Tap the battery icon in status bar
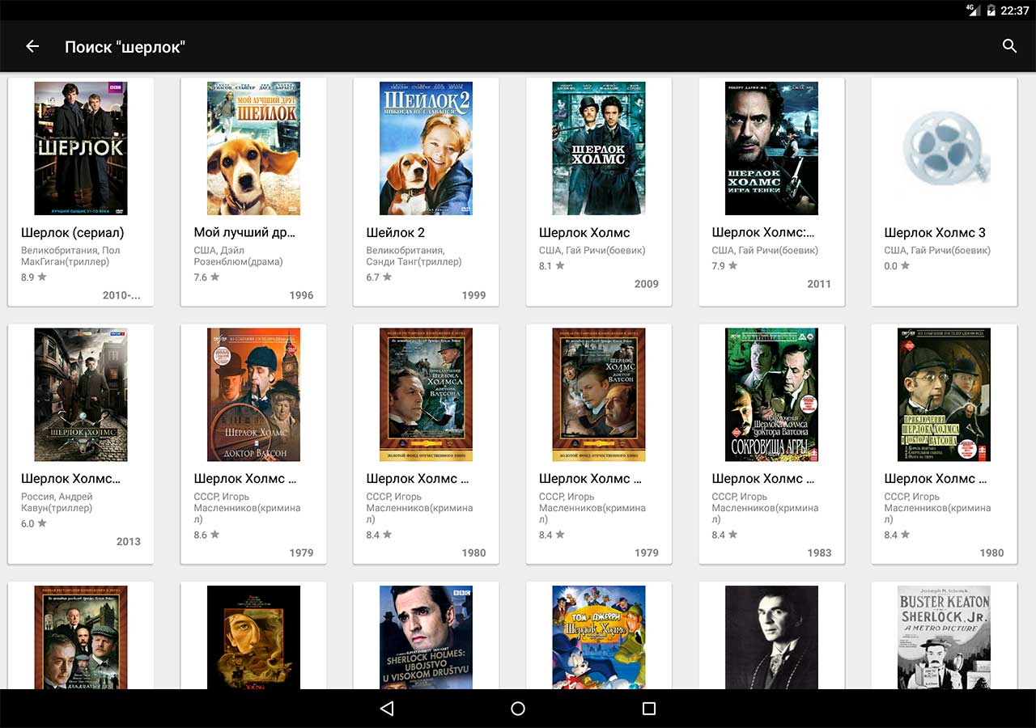The width and height of the screenshot is (1036, 728). (x=991, y=11)
